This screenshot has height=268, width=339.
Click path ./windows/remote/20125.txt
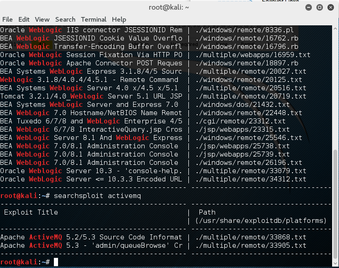click(249, 80)
